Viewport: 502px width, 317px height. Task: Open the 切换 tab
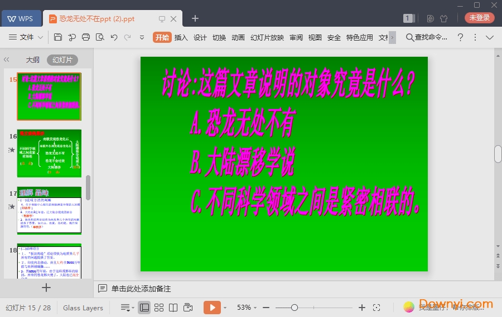(219, 37)
